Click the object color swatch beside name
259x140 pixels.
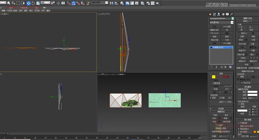[x=232, y=19]
